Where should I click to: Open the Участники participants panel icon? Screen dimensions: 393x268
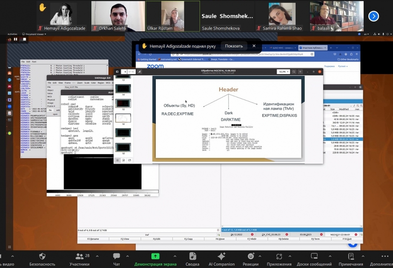(x=80, y=256)
